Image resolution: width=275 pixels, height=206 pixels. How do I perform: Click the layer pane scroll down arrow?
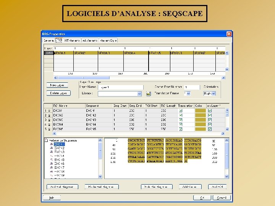click(227, 69)
